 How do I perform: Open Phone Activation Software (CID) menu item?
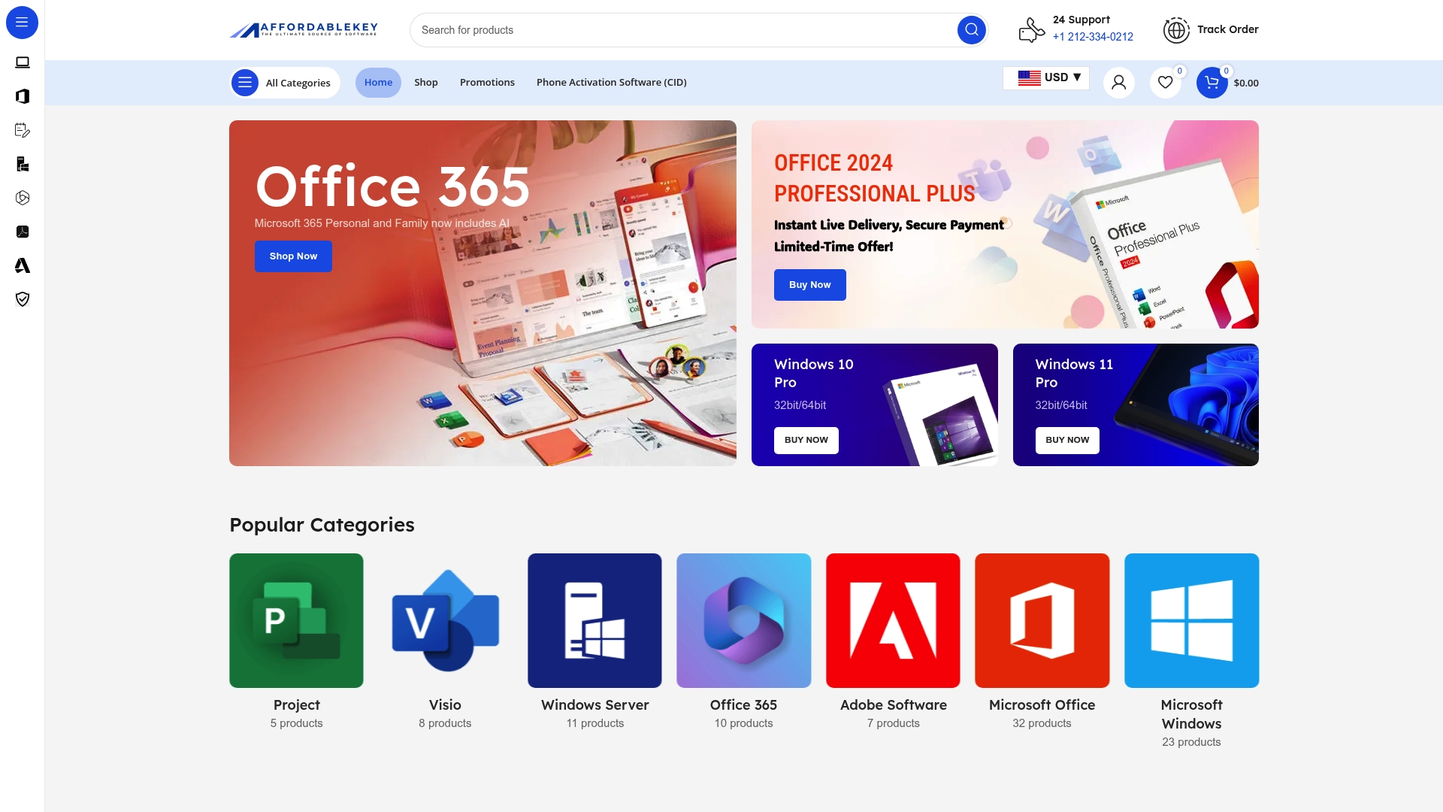[612, 83]
